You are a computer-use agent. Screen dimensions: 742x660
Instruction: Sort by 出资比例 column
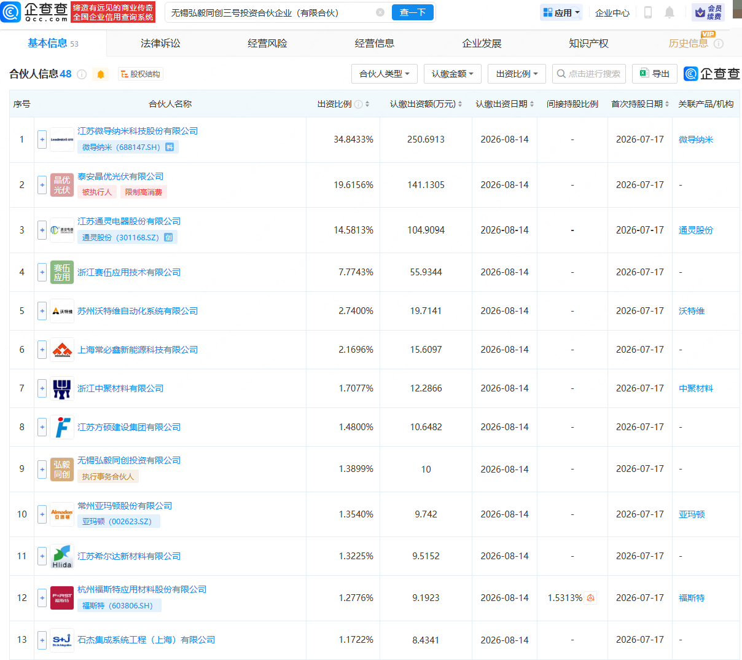click(x=367, y=104)
